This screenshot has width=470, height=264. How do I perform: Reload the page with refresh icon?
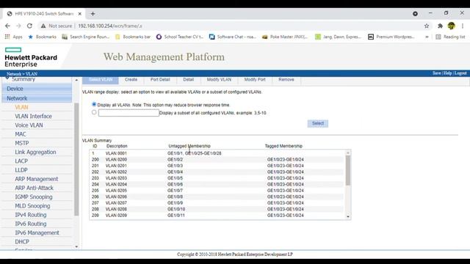(x=29, y=26)
